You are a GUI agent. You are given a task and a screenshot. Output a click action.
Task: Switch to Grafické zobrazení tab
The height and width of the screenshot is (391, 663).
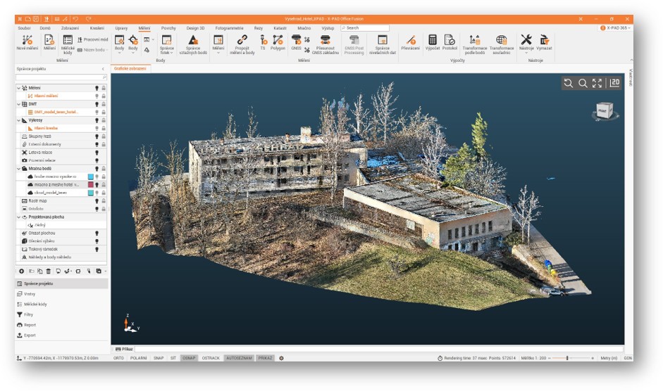130,68
